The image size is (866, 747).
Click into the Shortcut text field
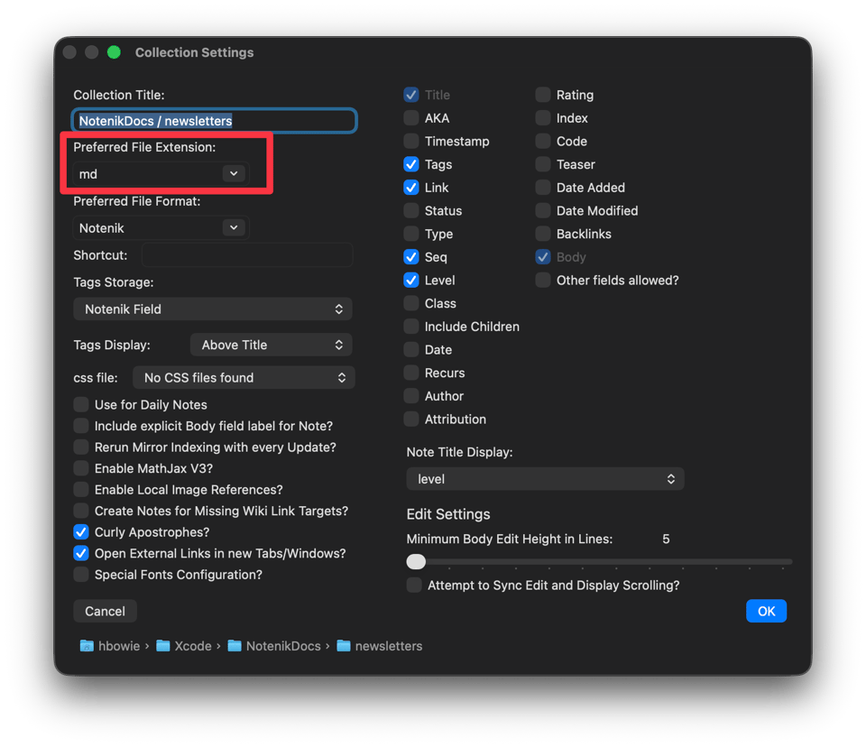click(x=247, y=255)
